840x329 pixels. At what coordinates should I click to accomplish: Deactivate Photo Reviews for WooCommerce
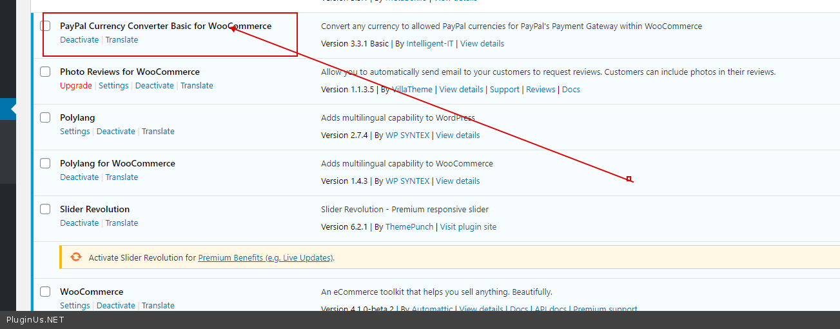pyautogui.click(x=155, y=86)
